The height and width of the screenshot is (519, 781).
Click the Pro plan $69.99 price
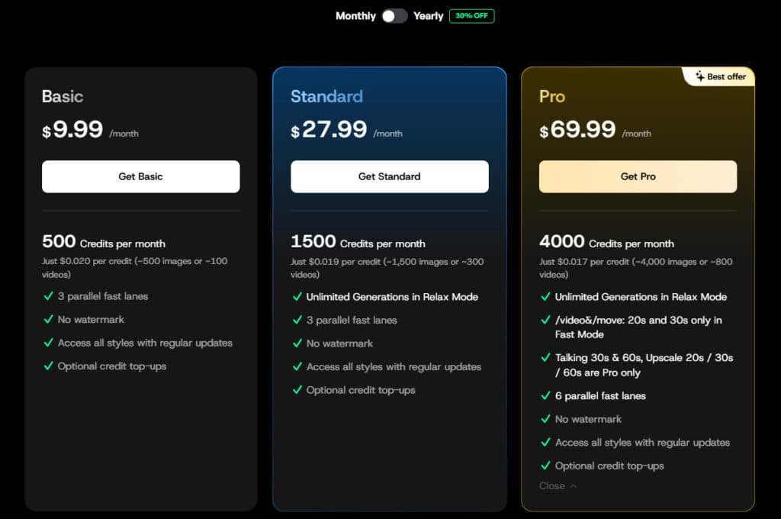click(577, 130)
